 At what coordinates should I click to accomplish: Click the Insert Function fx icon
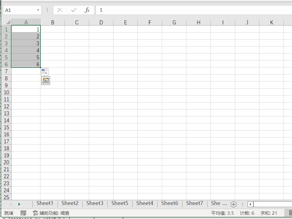[87, 10]
